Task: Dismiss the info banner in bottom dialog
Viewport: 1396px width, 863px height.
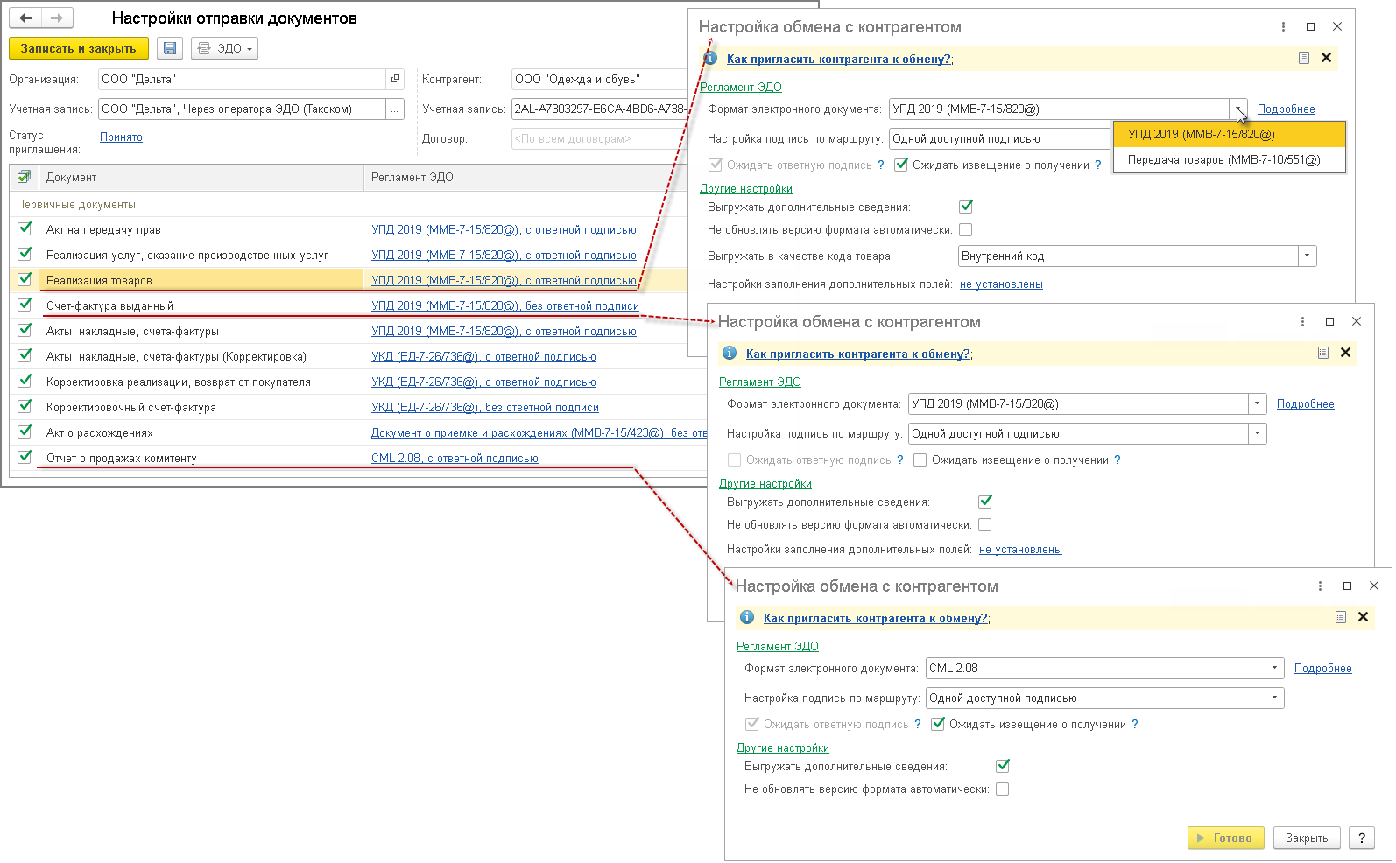Action: (x=1363, y=617)
